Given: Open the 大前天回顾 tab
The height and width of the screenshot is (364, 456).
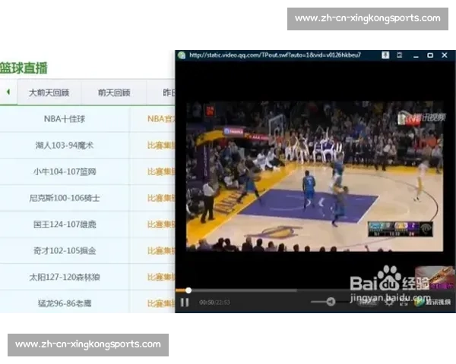Looking at the screenshot, I should pos(49,93).
